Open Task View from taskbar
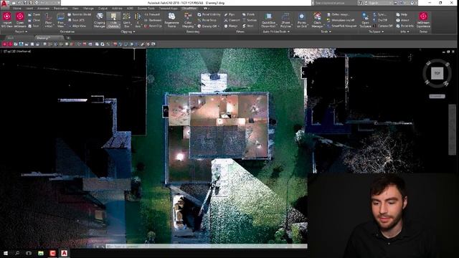 pos(29,253)
